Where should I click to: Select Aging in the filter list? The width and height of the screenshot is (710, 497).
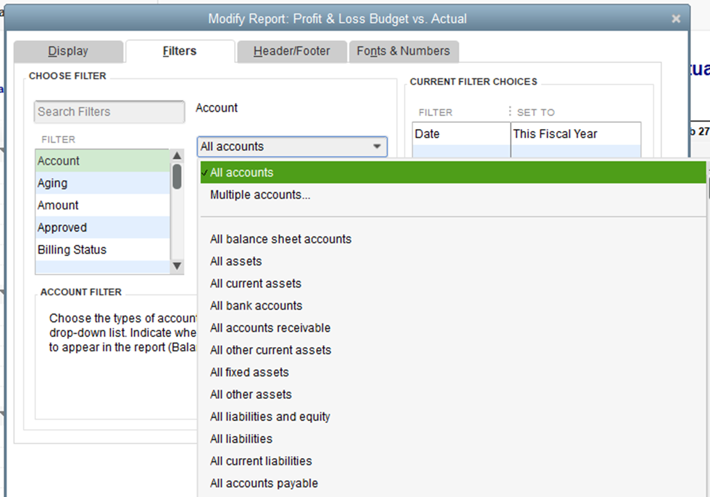point(52,183)
